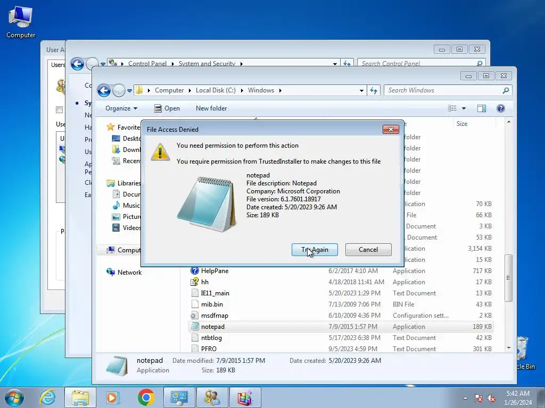Open Recent Places in Favorites
Image resolution: width=545 pixels, height=408 pixels.
pos(126,160)
